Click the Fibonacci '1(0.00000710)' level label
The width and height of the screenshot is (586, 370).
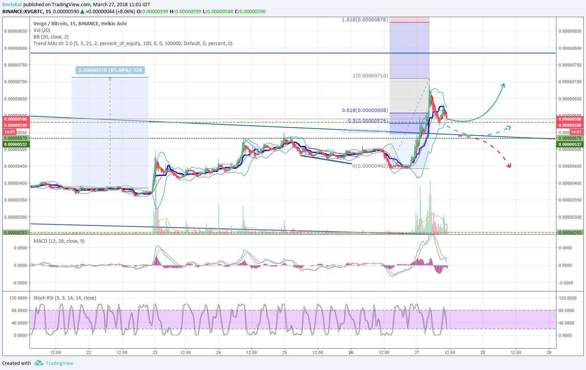point(370,75)
